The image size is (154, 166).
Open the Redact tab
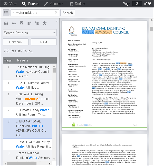point(78,4)
